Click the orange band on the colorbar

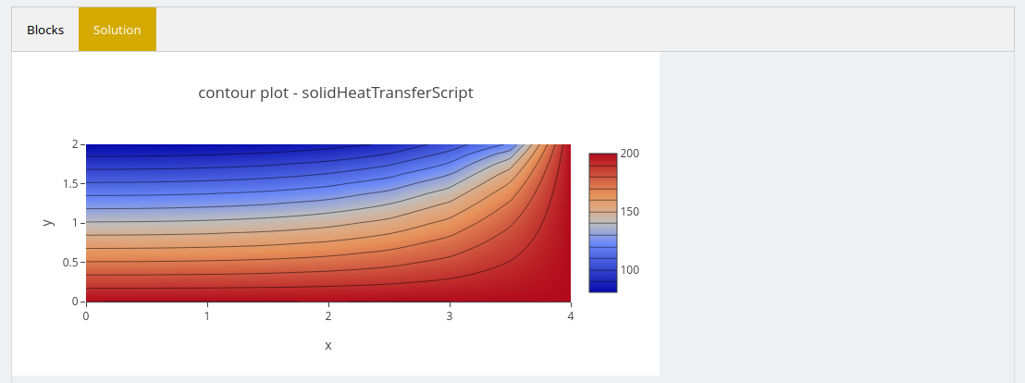(x=603, y=194)
